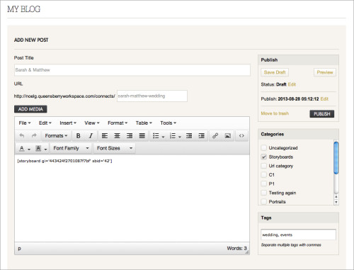354x270 pixels.
Task: Apply background color with highlighted A icon
Action: (x=38, y=148)
